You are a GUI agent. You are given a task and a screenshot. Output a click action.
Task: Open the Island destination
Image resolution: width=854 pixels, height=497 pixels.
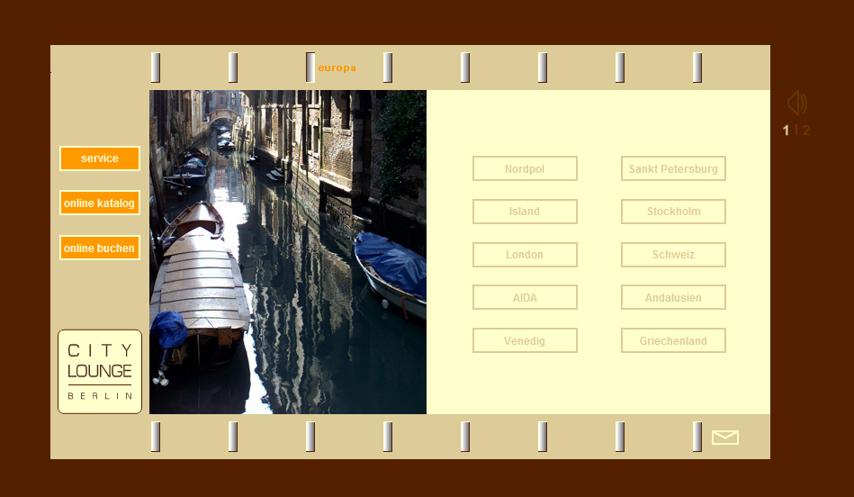click(x=525, y=212)
